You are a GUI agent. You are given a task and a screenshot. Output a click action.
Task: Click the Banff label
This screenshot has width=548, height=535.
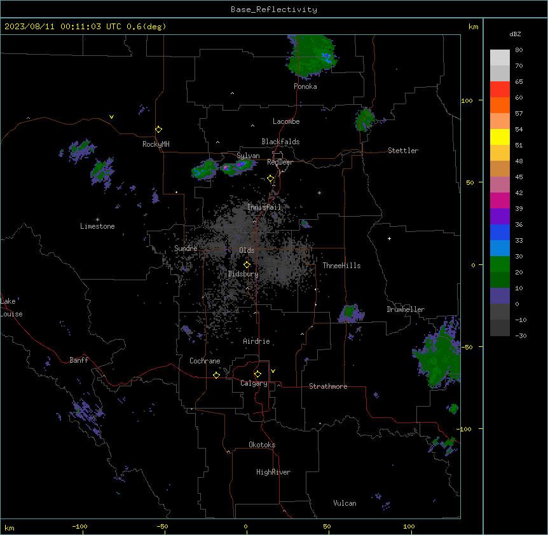pyautogui.click(x=79, y=360)
